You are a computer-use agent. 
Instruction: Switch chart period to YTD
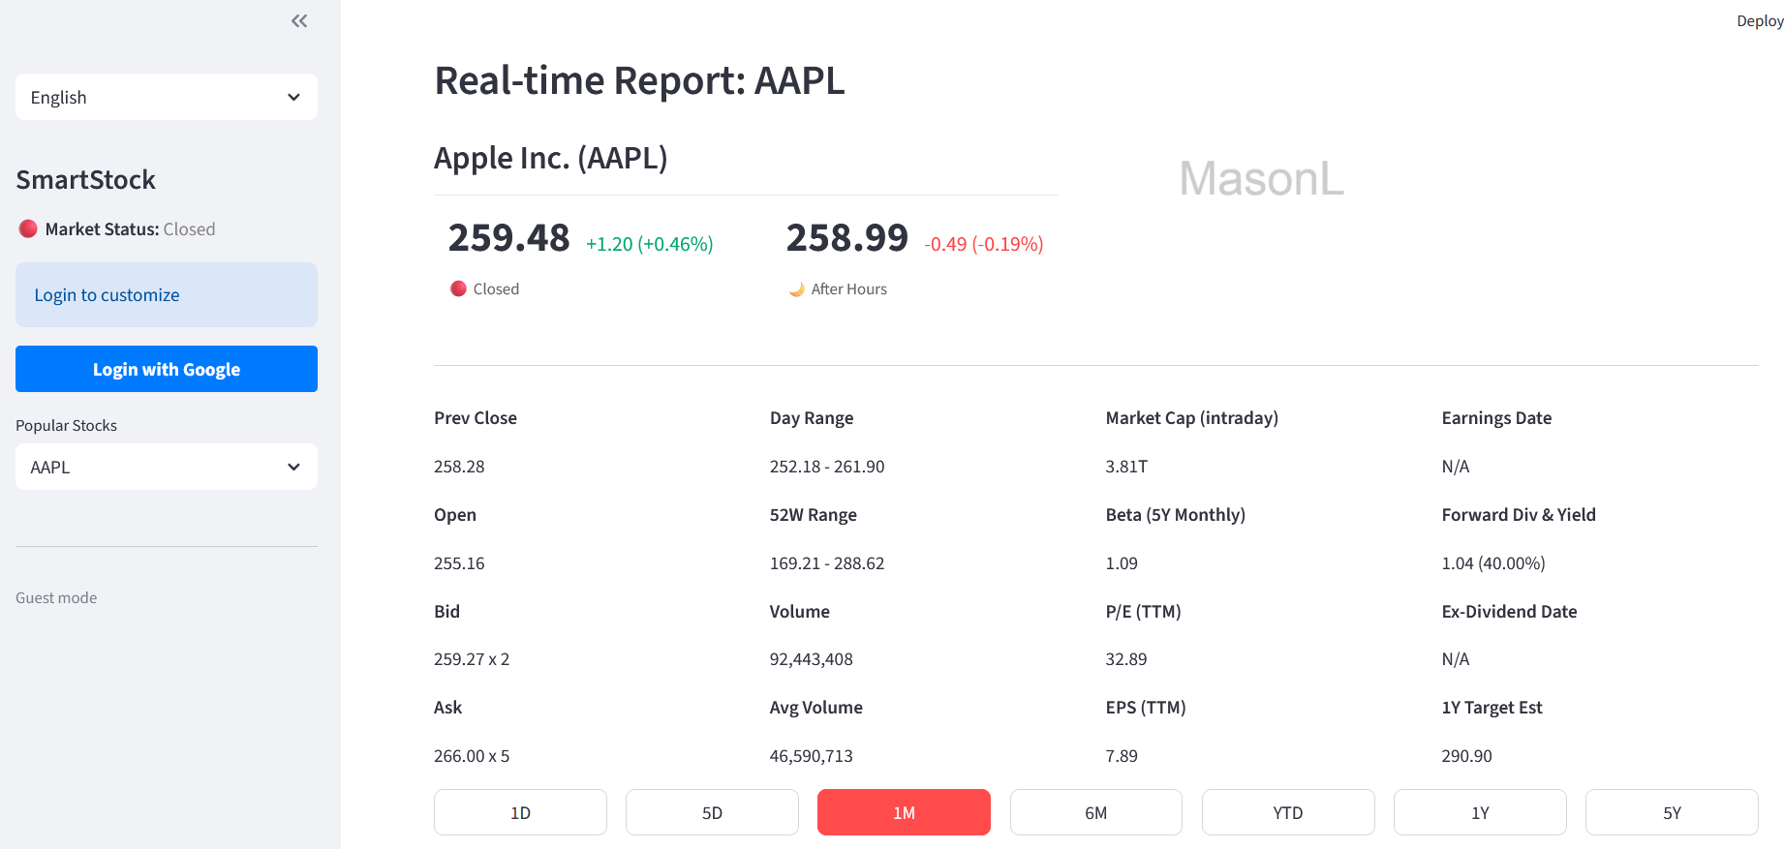(1288, 812)
